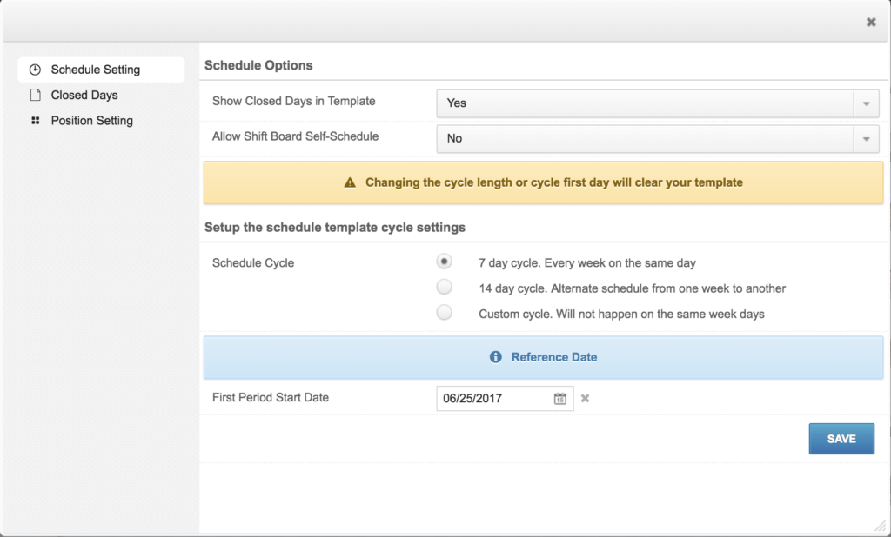Screen dimensions: 891x537
Task: Click the 'Changing the cycle length' warning text
Action: pyautogui.click(x=554, y=182)
